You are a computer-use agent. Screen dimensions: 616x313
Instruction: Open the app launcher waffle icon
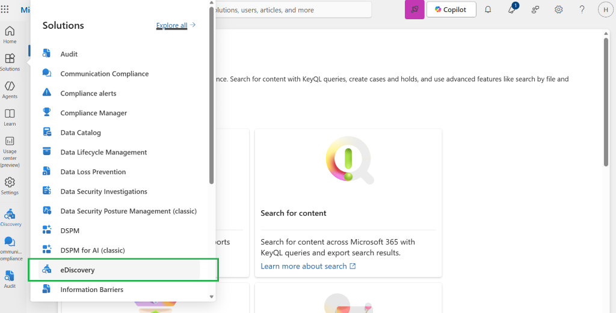tap(5, 10)
